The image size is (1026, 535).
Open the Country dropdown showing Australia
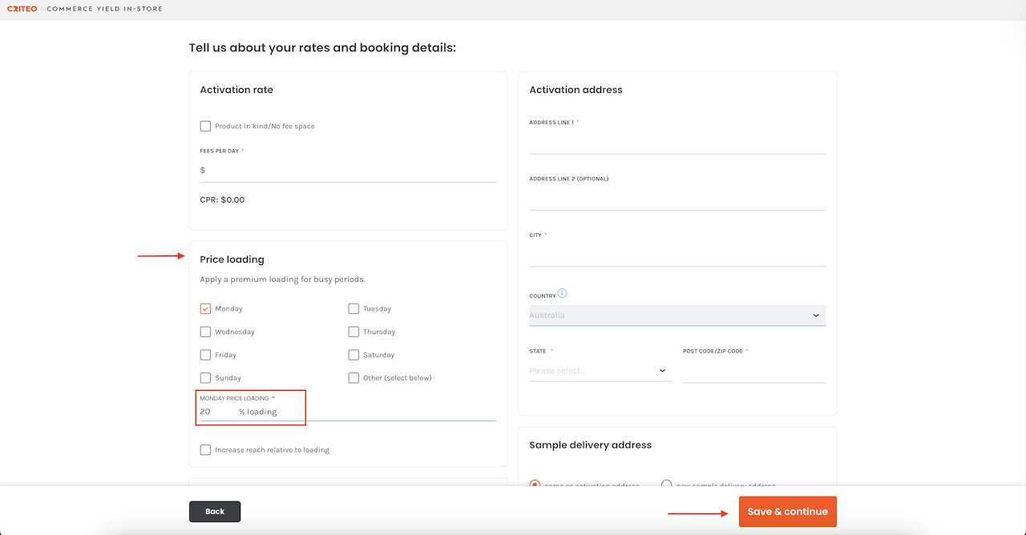coord(677,316)
